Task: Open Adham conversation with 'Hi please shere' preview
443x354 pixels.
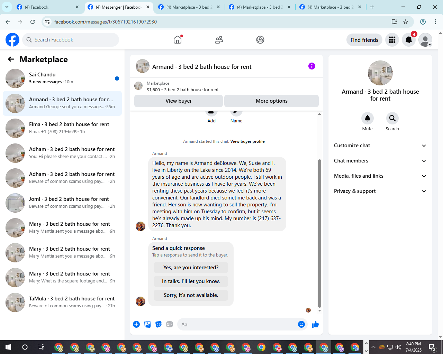Action: coord(62,153)
